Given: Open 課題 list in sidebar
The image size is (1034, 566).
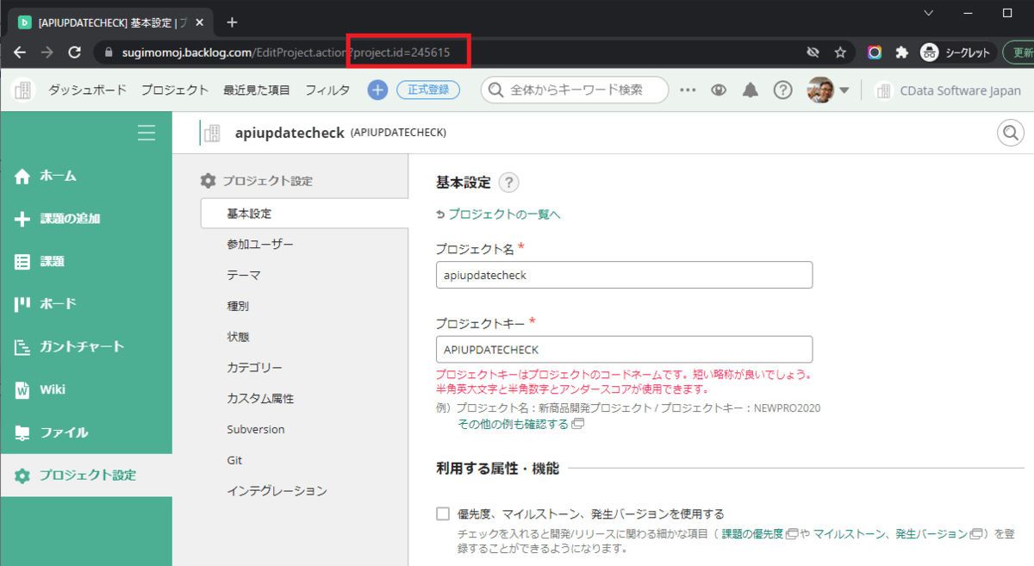Looking at the screenshot, I should pos(86,261).
